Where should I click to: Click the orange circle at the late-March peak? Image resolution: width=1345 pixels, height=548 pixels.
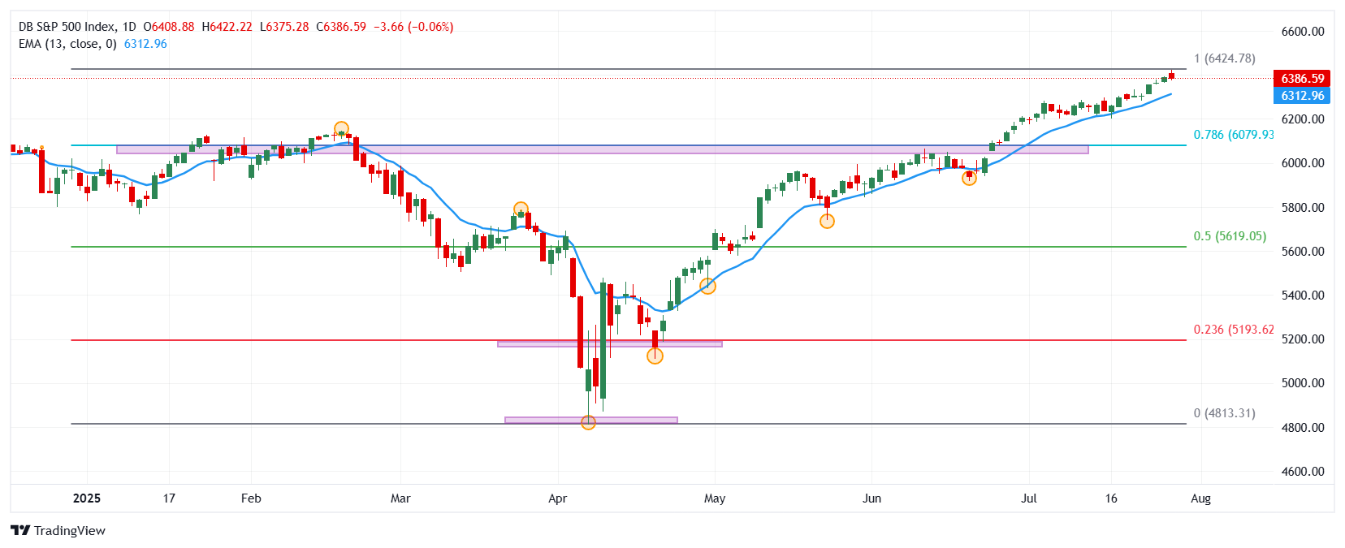[521, 209]
